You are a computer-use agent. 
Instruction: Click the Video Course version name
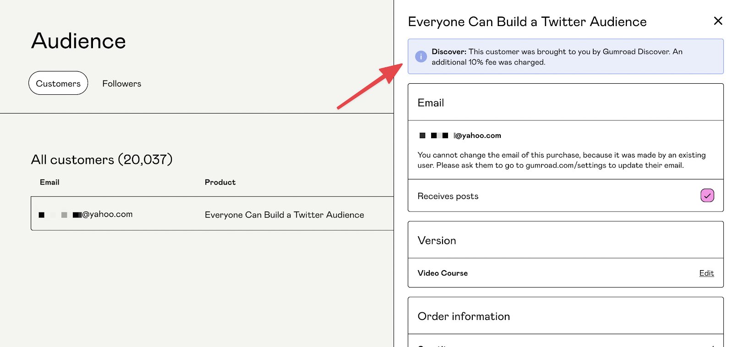(x=443, y=273)
